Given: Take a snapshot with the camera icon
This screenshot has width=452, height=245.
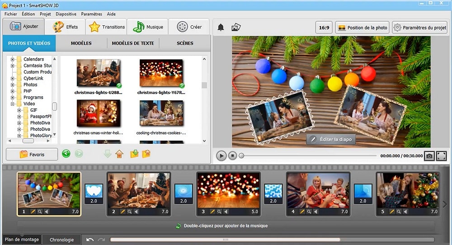Looking at the screenshot, I should pos(429,156).
